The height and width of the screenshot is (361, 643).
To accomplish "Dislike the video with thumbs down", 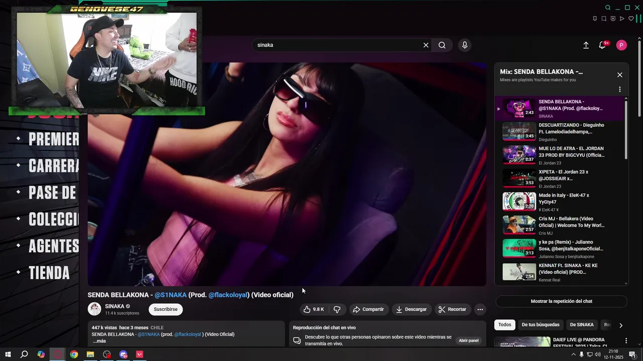I will pyautogui.click(x=337, y=309).
